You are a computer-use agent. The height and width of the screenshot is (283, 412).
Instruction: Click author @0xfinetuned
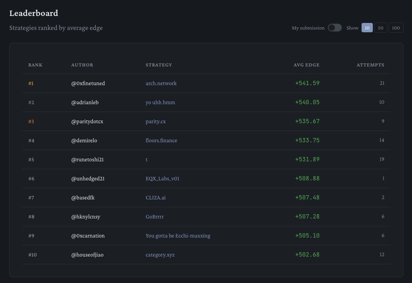click(88, 83)
